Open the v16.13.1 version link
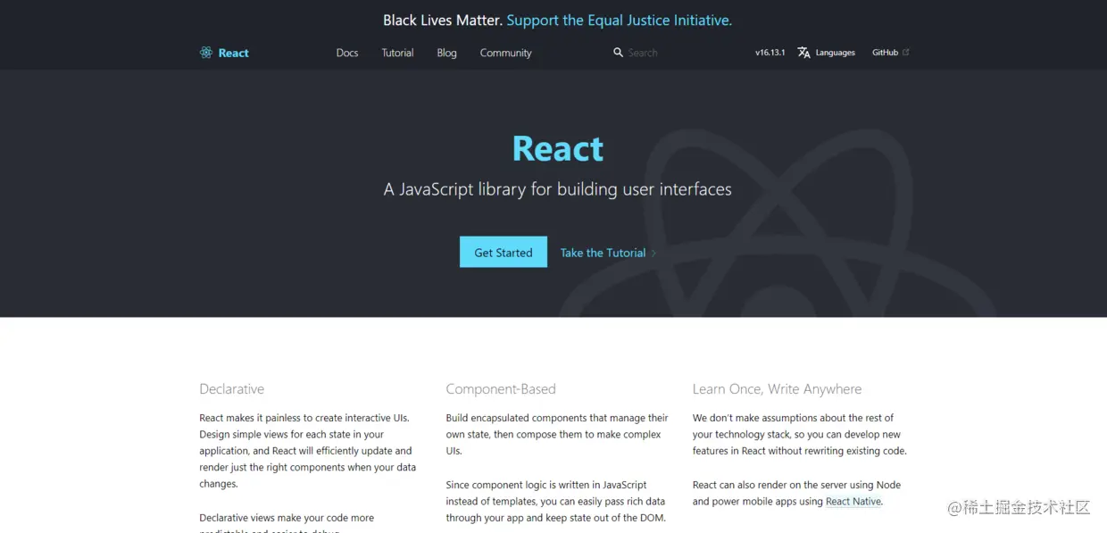 (770, 53)
